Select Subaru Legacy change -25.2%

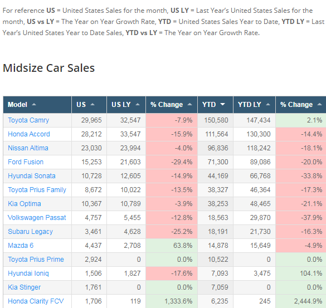(182, 232)
